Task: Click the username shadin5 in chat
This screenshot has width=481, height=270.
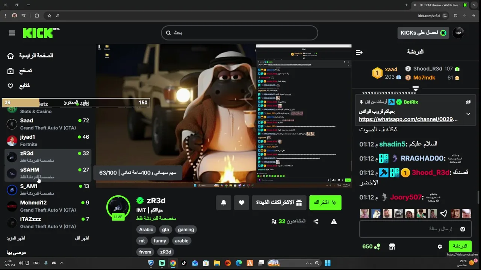Action: 392,144
